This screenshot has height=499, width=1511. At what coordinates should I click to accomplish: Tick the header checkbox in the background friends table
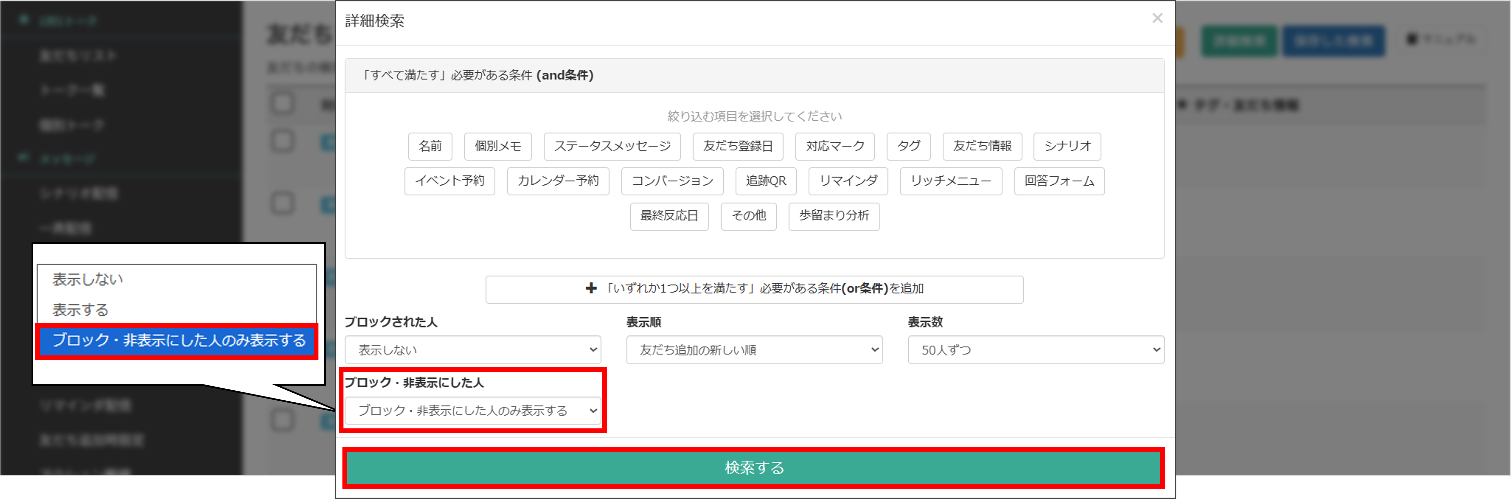click(282, 103)
